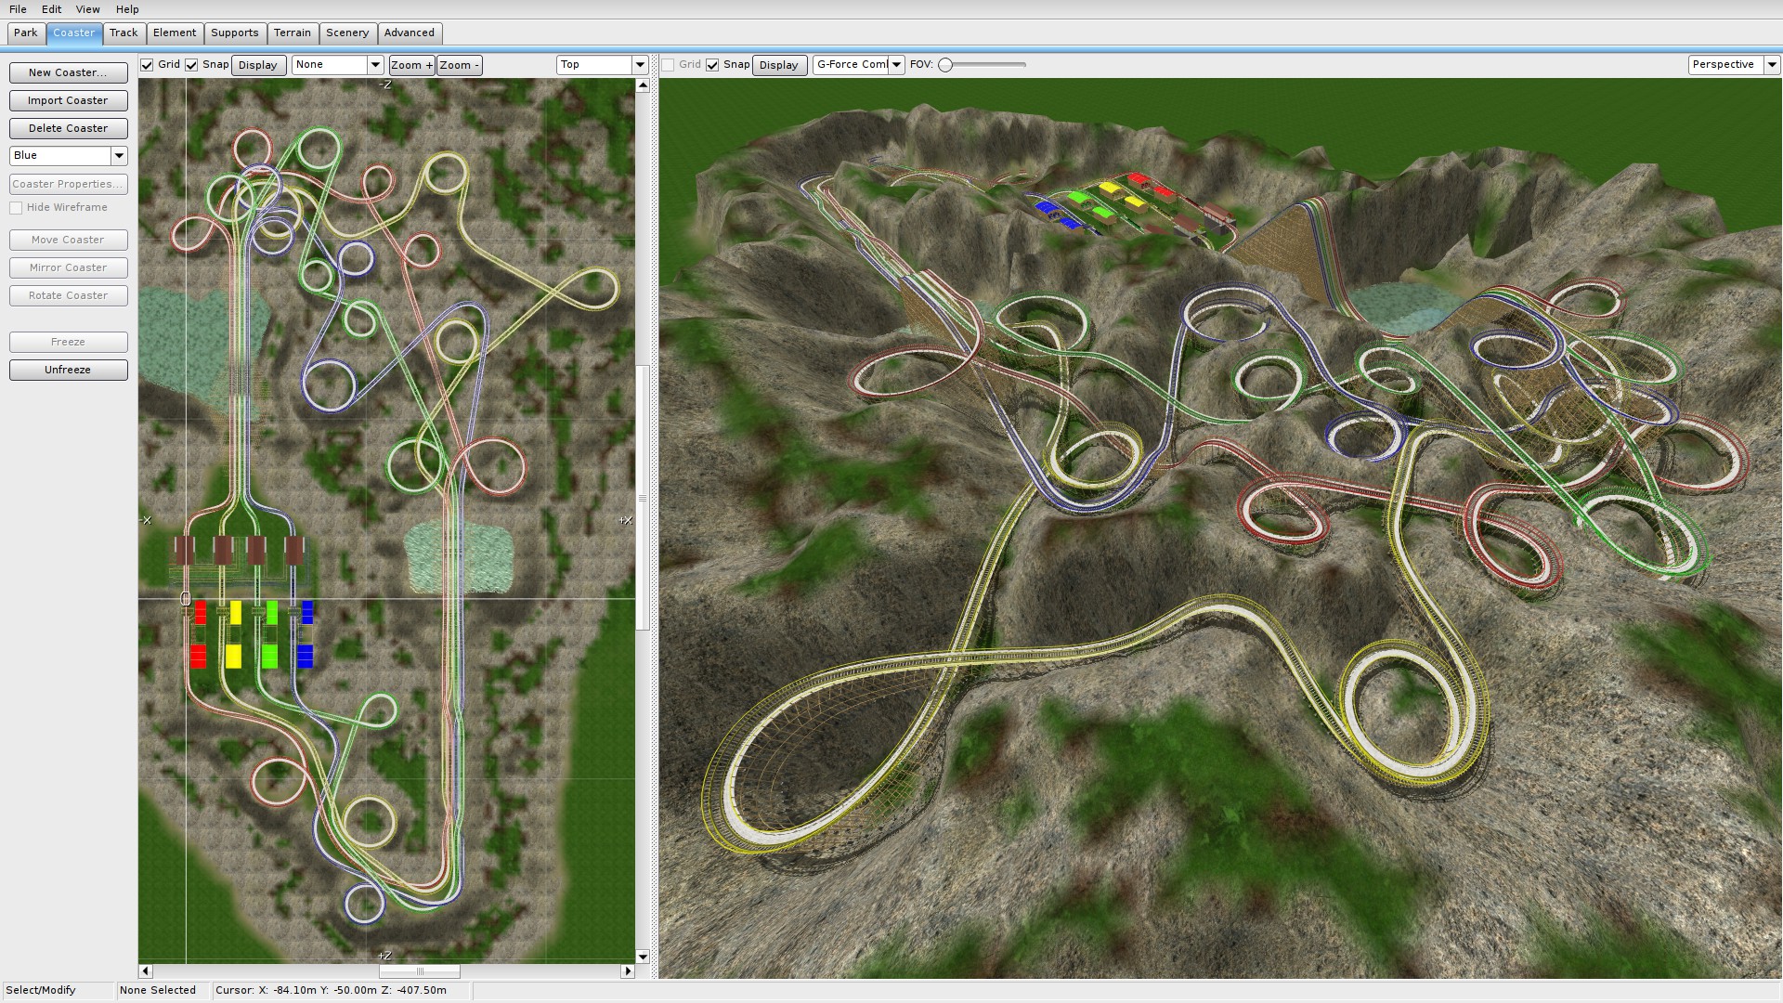Screen dimensions: 1783x1003
Task: Click the upper blue station block in top view
Action: coord(307,612)
